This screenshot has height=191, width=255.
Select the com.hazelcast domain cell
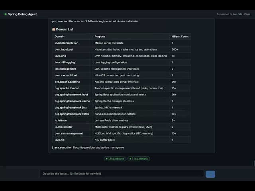(x=73, y=49)
